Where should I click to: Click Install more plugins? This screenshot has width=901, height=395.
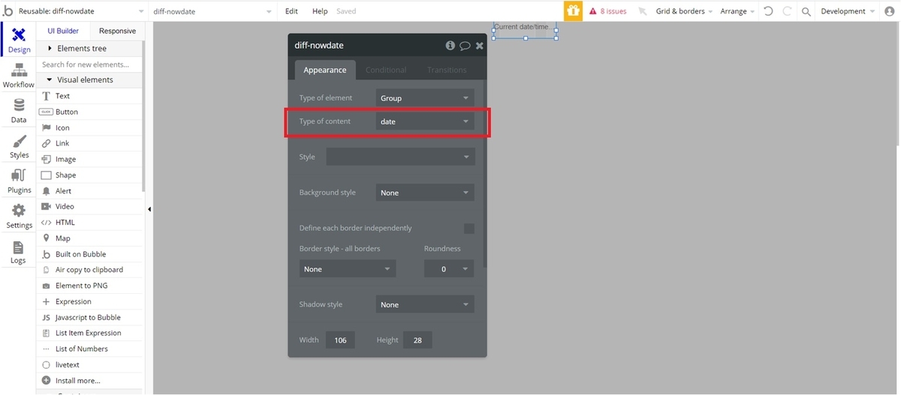point(89,380)
